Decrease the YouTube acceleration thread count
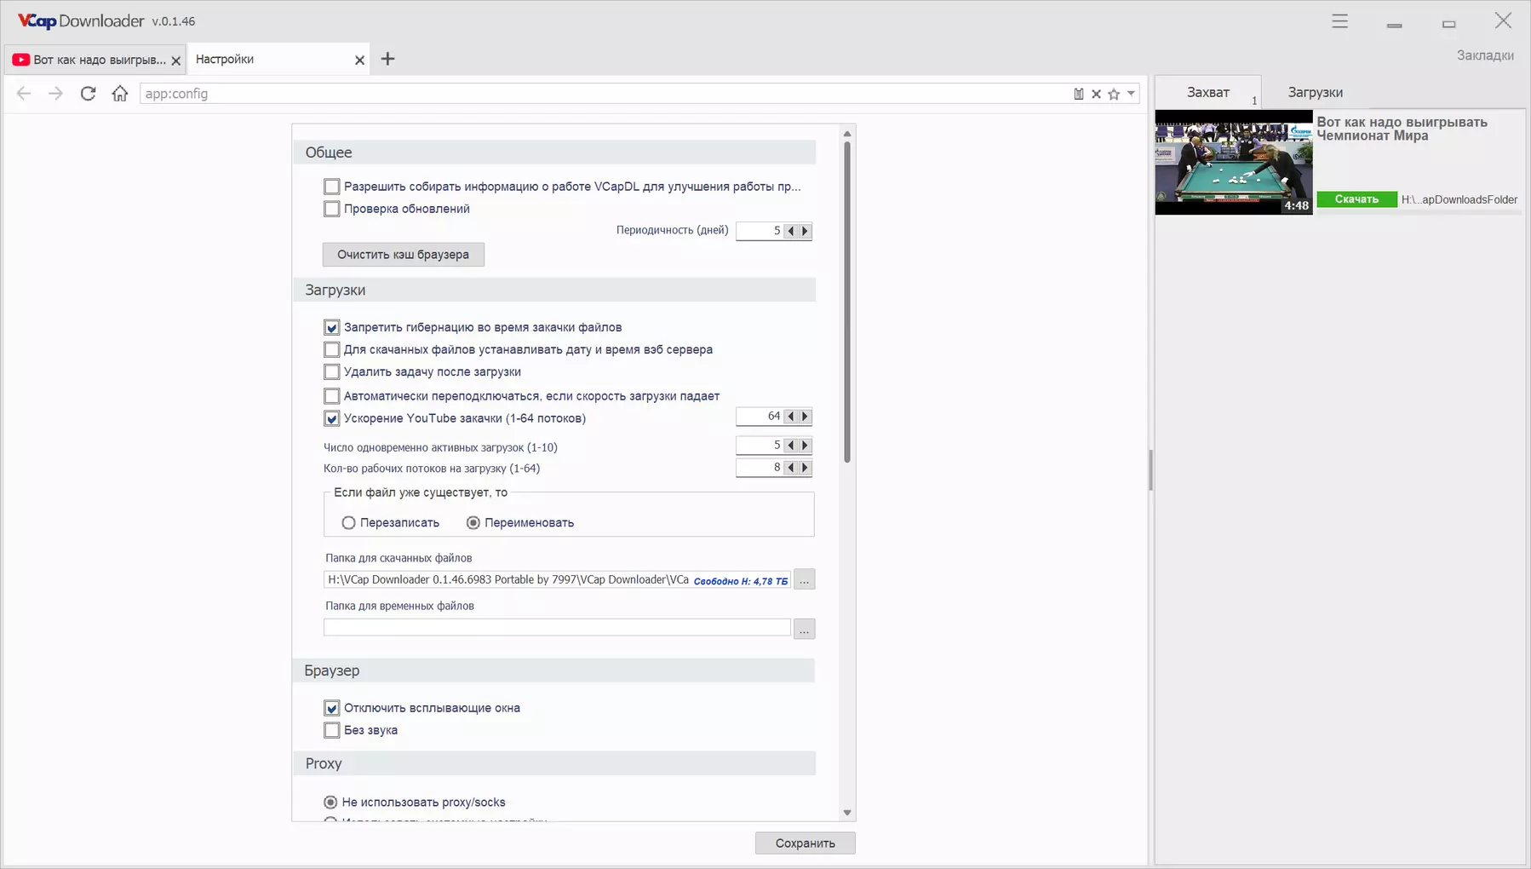This screenshot has width=1531, height=869. pos(791,417)
